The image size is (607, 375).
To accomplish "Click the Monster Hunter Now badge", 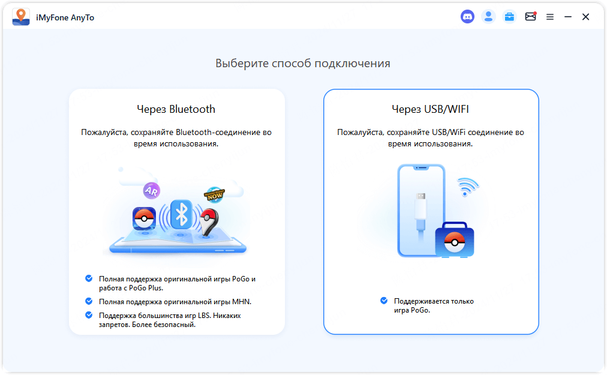I will [x=214, y=195].
